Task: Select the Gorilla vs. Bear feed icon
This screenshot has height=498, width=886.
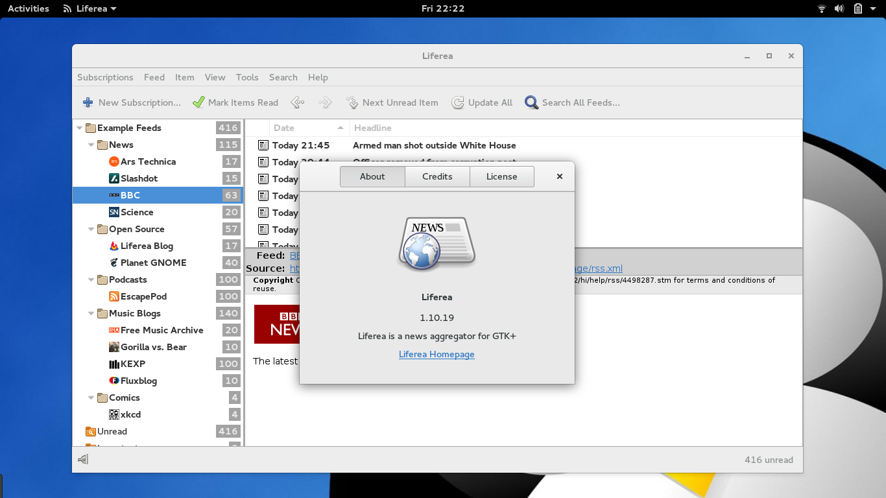Action: tap(114, 347)
